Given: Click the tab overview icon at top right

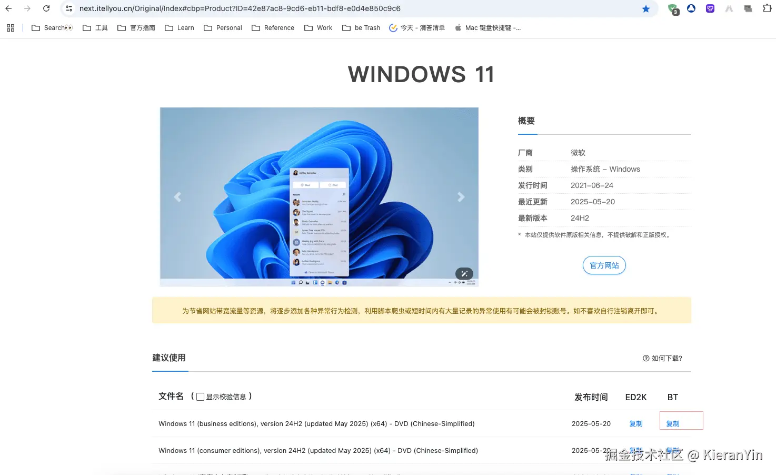Looking at the screenshot, I should click(748, 8).
